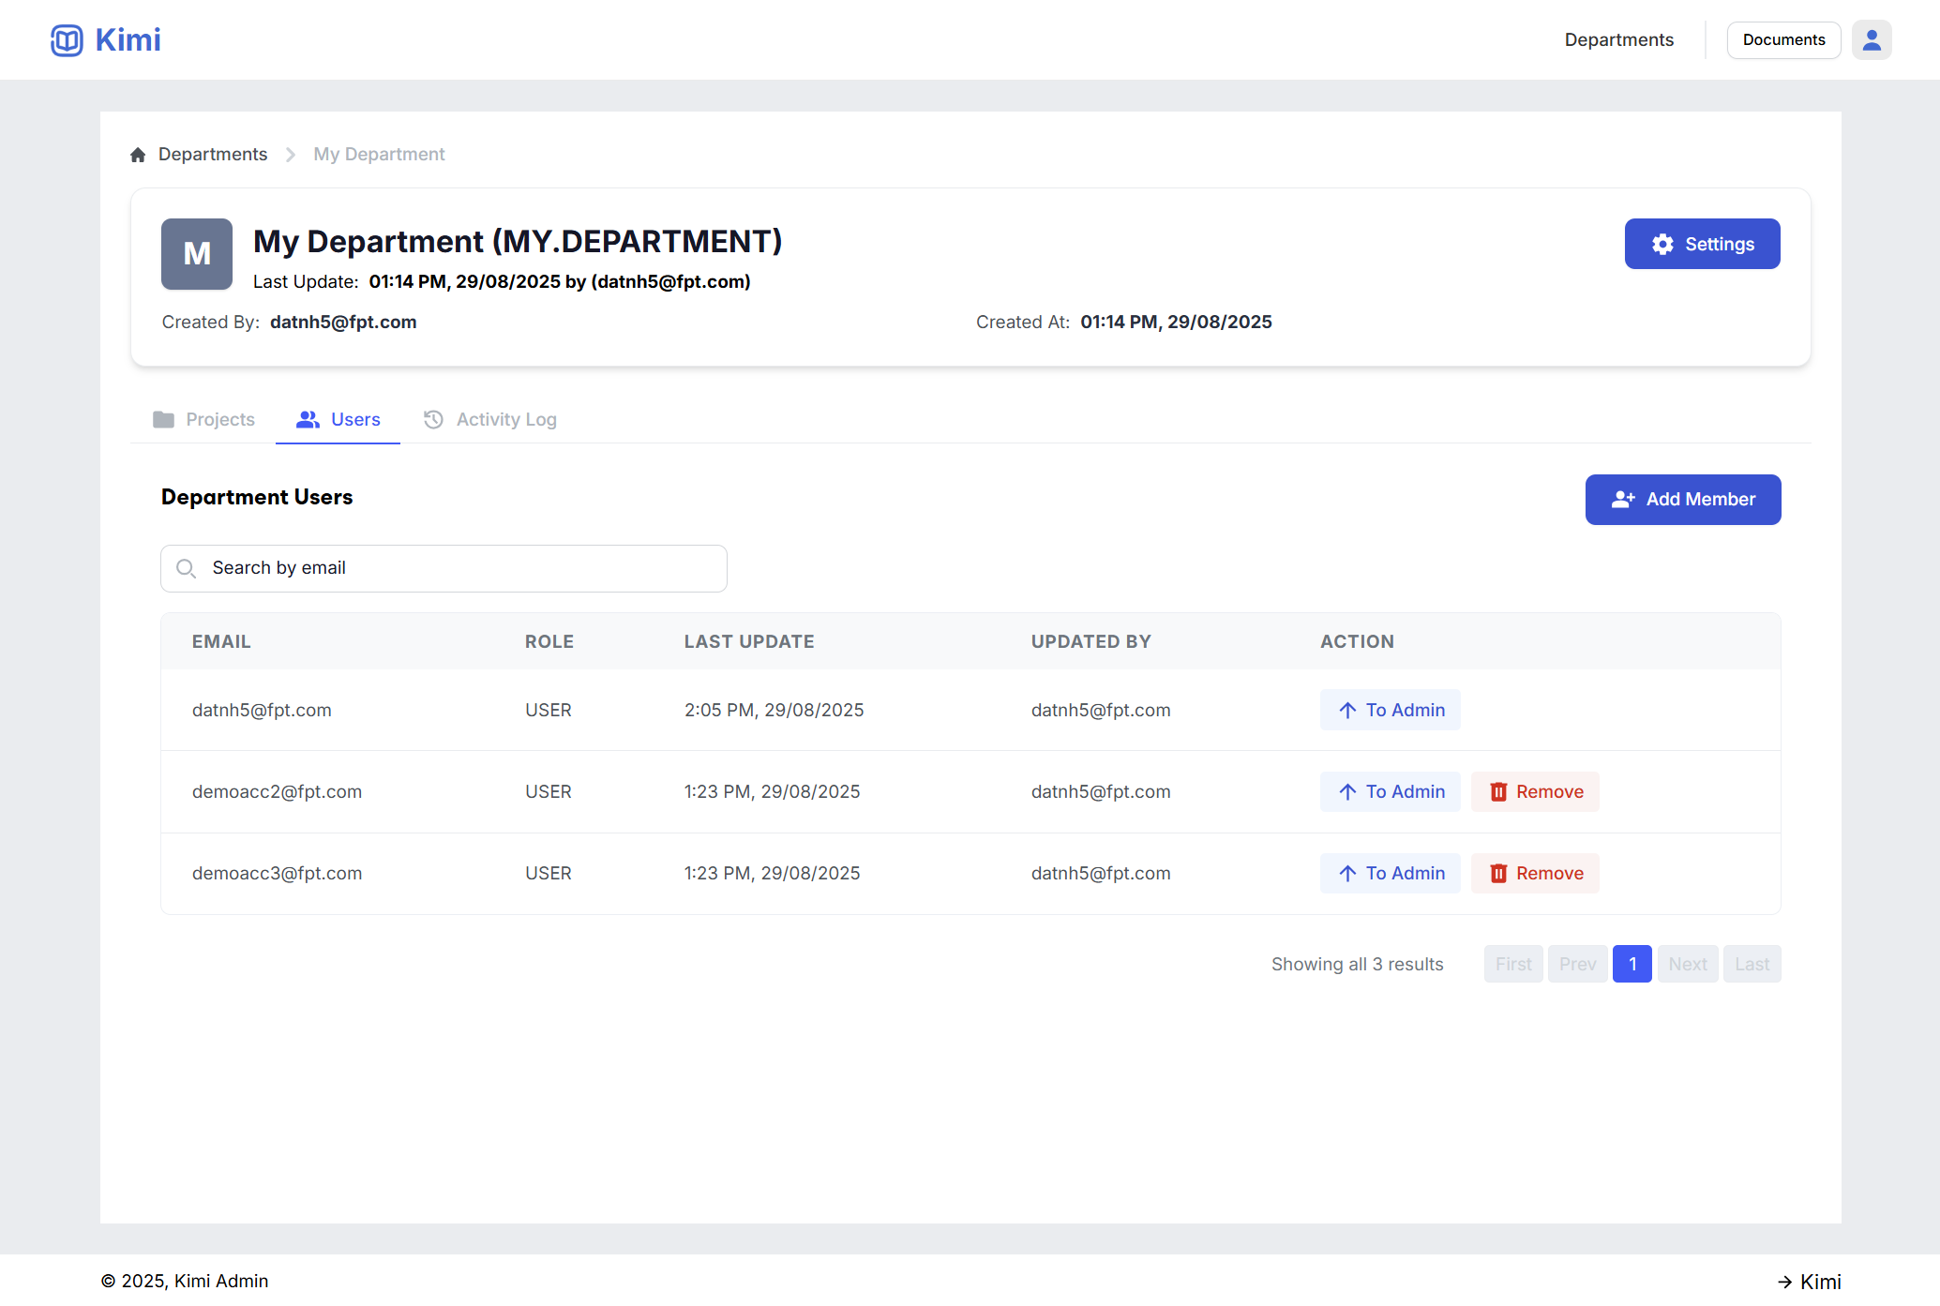Click My Department breadcrumb text

[x=379, y=155]
